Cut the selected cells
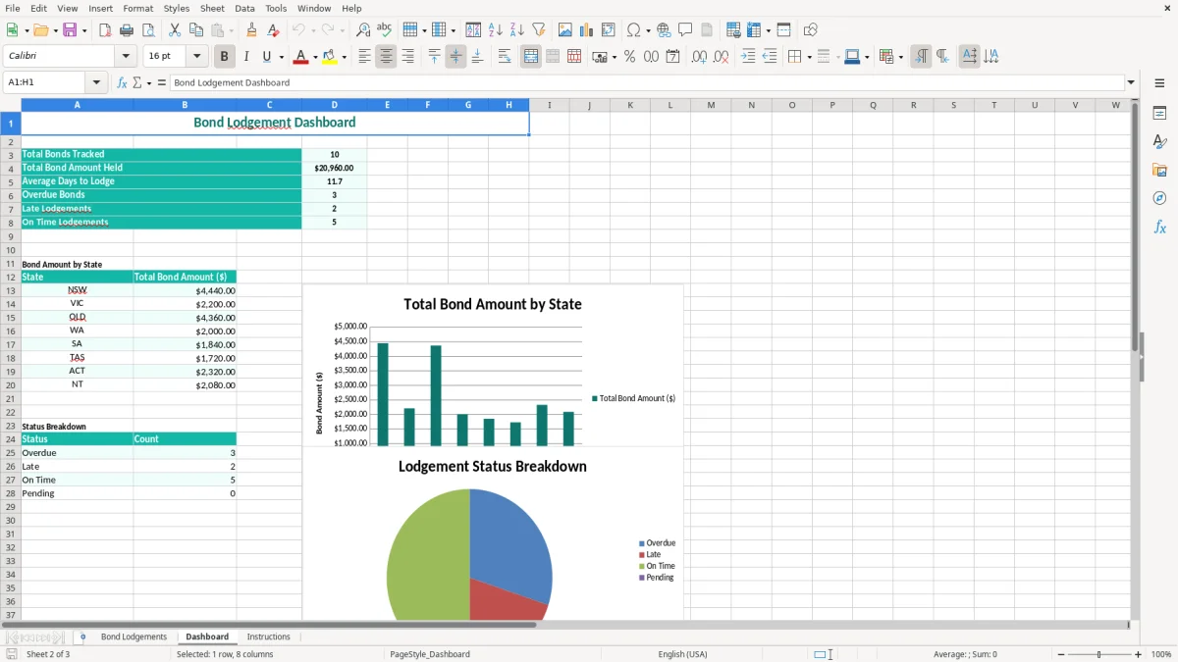Viewport: 1178px width, 662px height. click(175, 30)
